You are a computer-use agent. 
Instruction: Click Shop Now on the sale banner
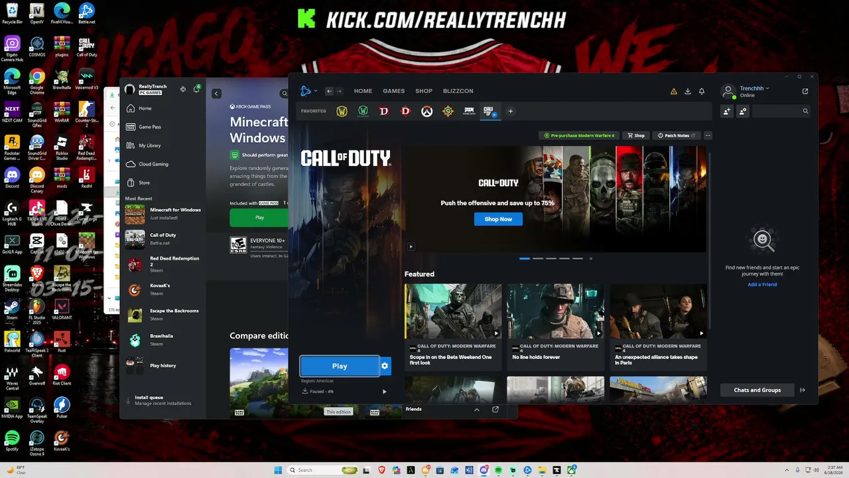point(498,219)
